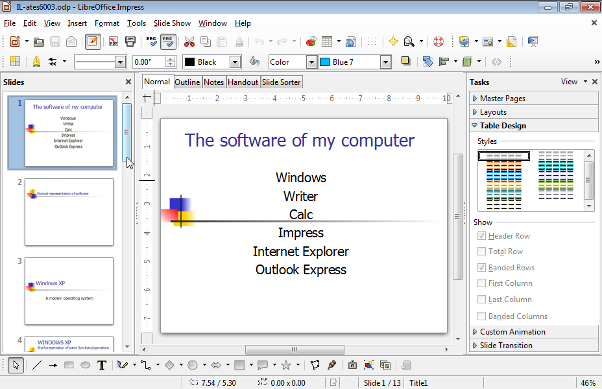The height and width of the screenshot is (389, 602).
Task: Close the Tasks panel
Action: pyautogui.click(x=595, y=82)
